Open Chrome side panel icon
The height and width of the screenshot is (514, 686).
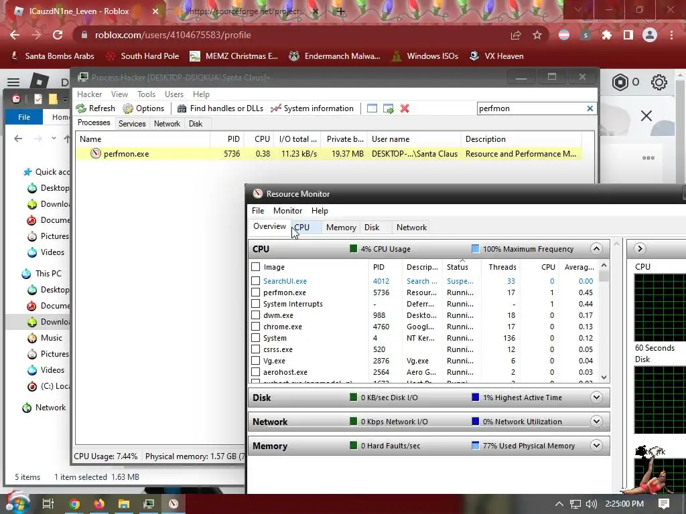click(628, 35)
